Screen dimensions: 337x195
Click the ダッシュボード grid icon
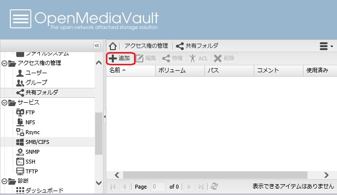point(20,190)
